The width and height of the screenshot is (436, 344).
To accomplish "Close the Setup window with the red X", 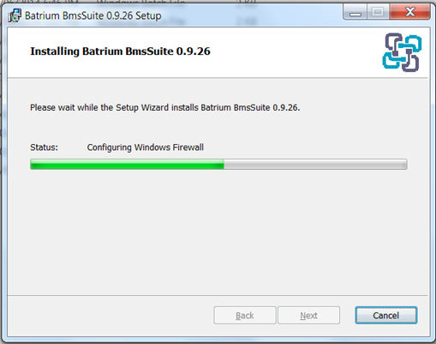I will tap(409, 12).
